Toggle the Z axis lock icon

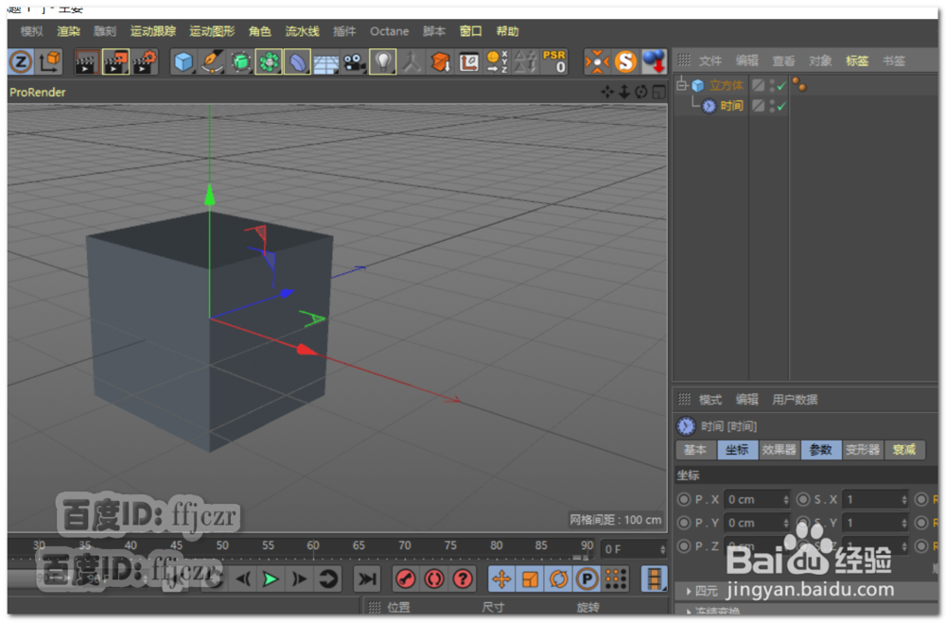21,61
